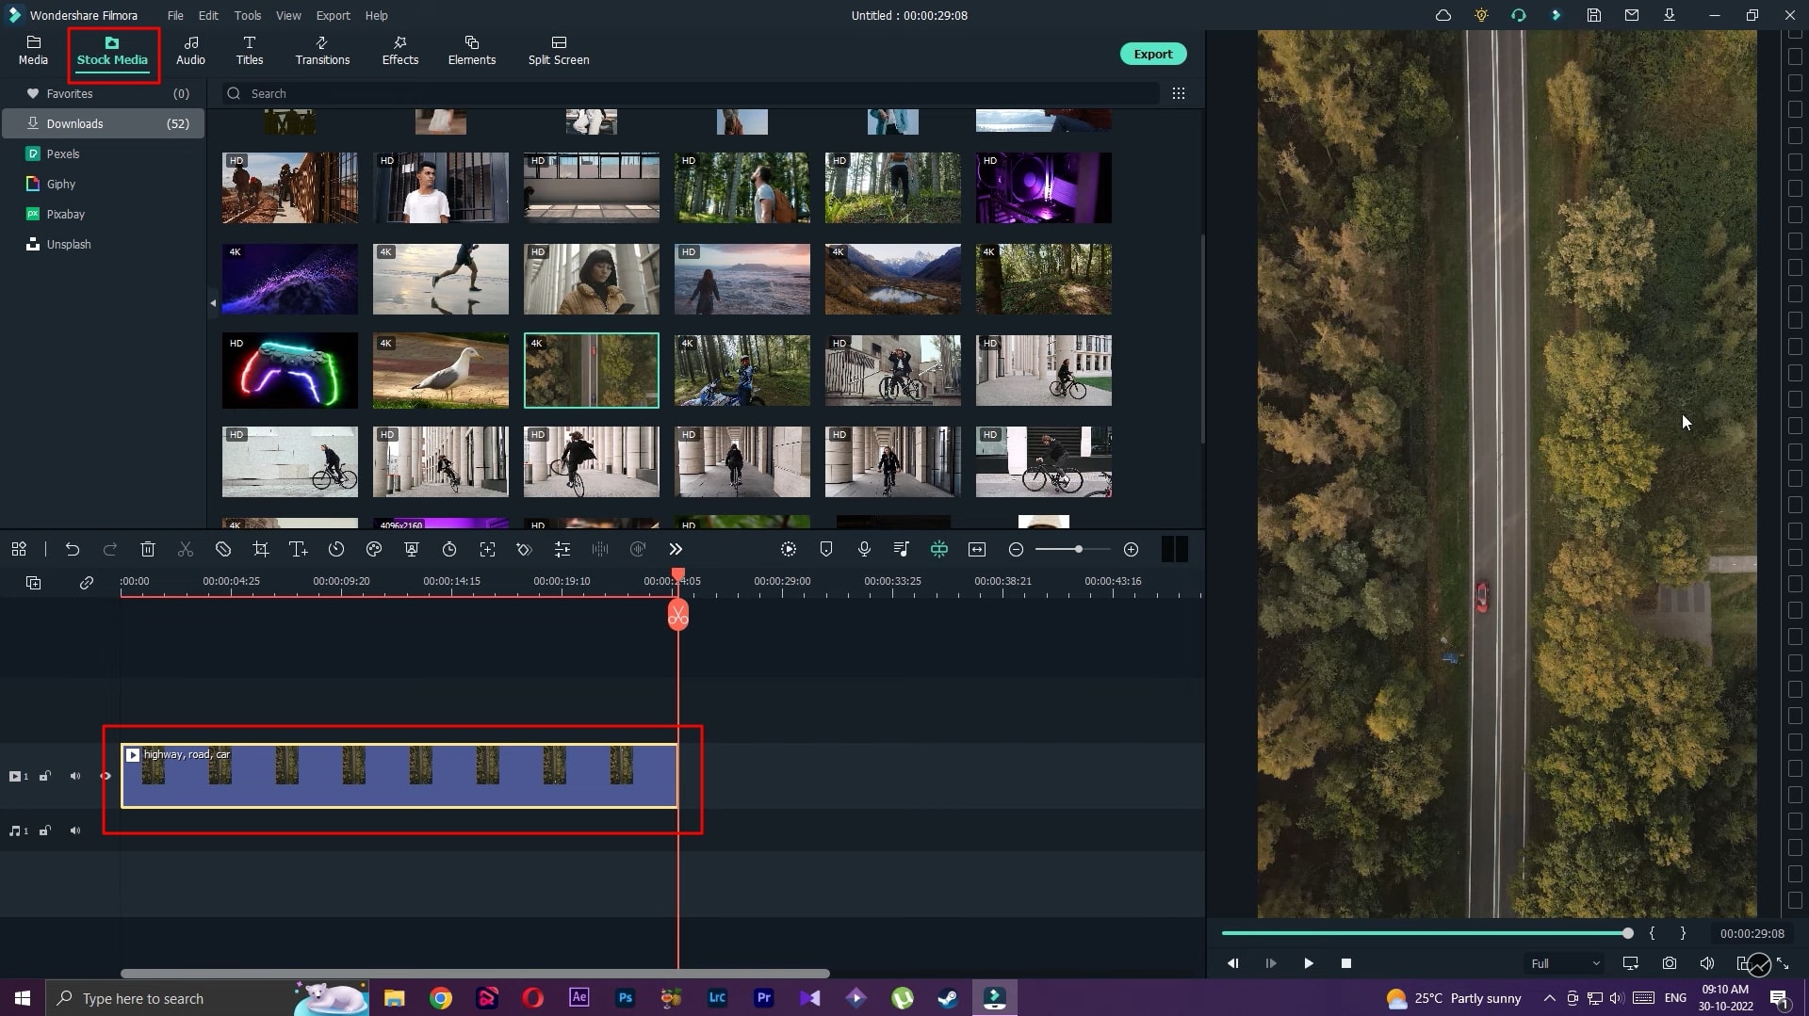Viewport: 1809px width, 1016px height.
Task: Toggle snapping in the timeline toolbar
Action: [x=939, y=549]
